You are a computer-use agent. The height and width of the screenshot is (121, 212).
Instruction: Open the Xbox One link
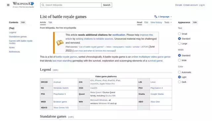point(155,102)
